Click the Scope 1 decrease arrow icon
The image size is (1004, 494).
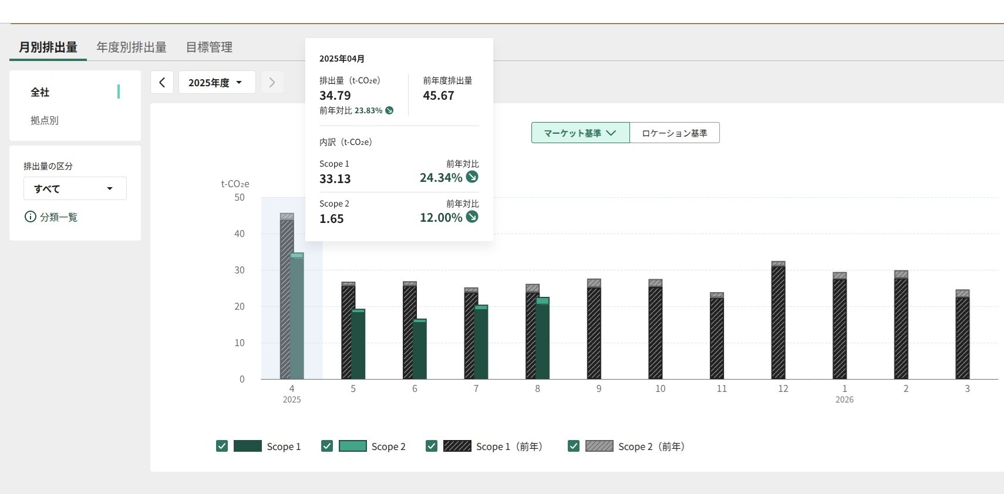(x=472, y=177)
